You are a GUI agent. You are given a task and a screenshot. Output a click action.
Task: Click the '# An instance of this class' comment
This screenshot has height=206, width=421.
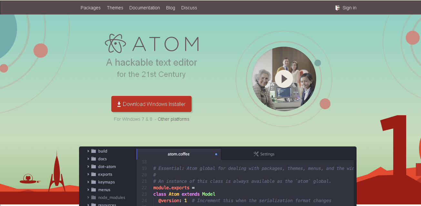tap(242, 181)
